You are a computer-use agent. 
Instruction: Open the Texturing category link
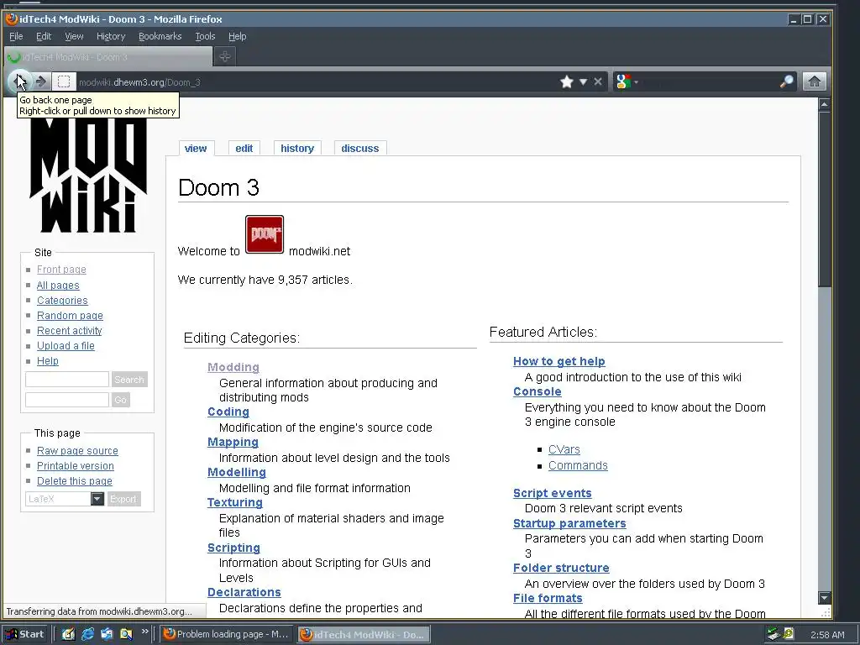click(235, 502)
